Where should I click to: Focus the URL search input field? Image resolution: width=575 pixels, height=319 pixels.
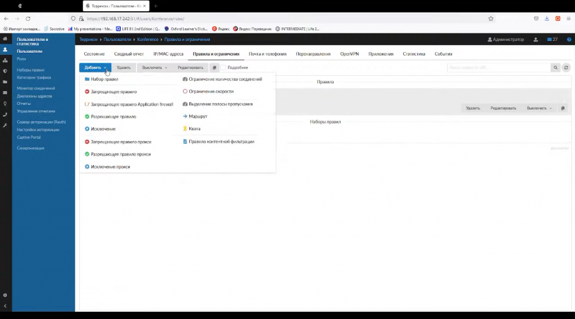tap(499, 67)
